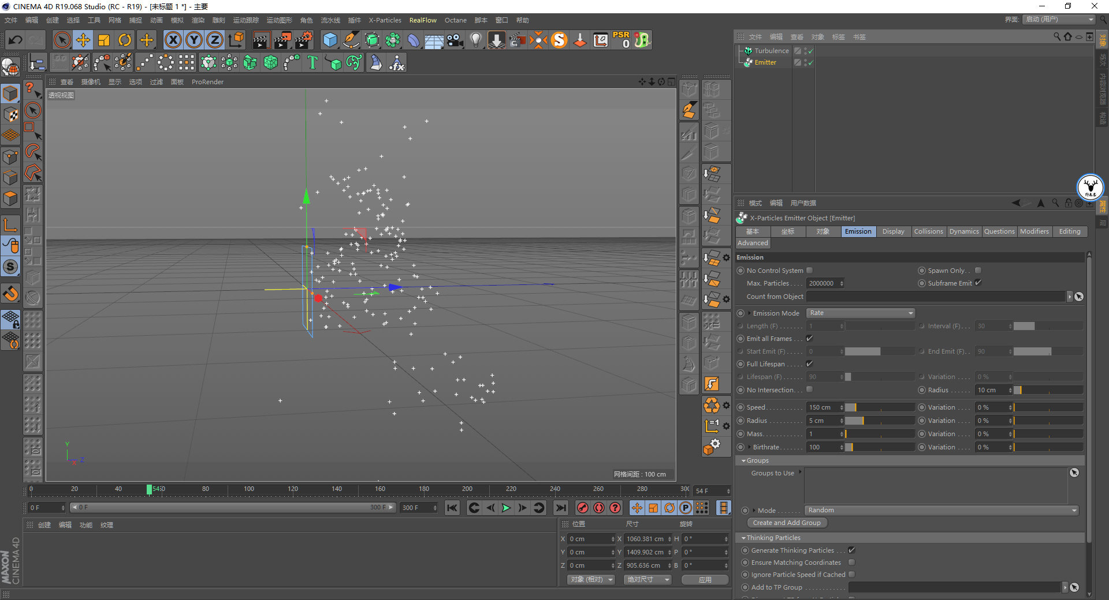Open the Octane menu
Screen dimensions: 1109x600
coord(456,20)
